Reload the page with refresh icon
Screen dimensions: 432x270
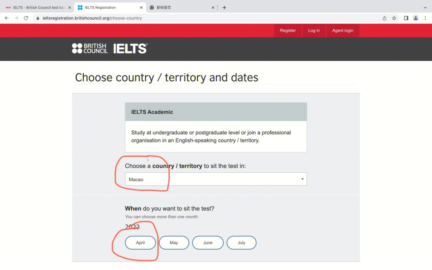(x=26, y=18)
